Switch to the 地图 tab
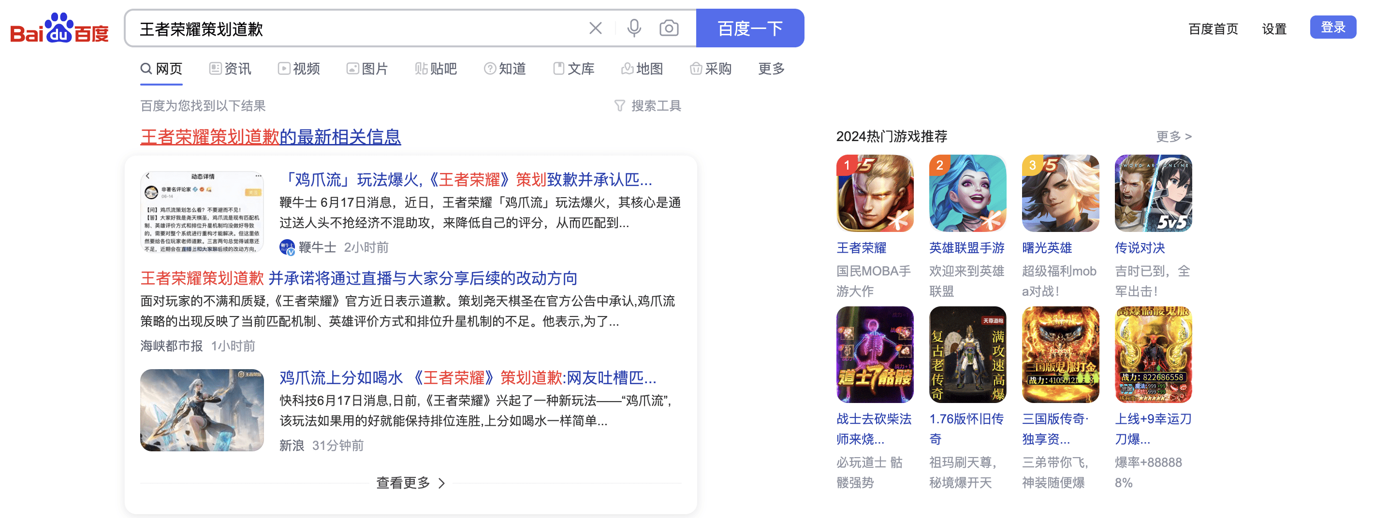Image resolution: width=1375 pixels, height=518 pixels. click(x=642, y=69)
